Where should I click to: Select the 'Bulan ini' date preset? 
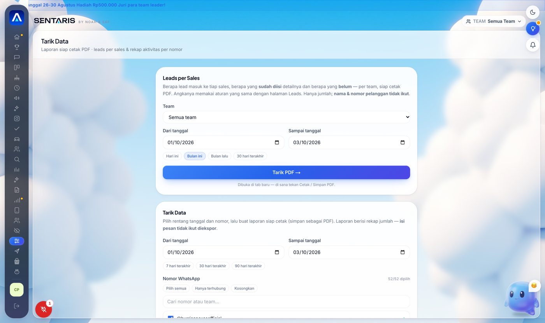(195, 156)
